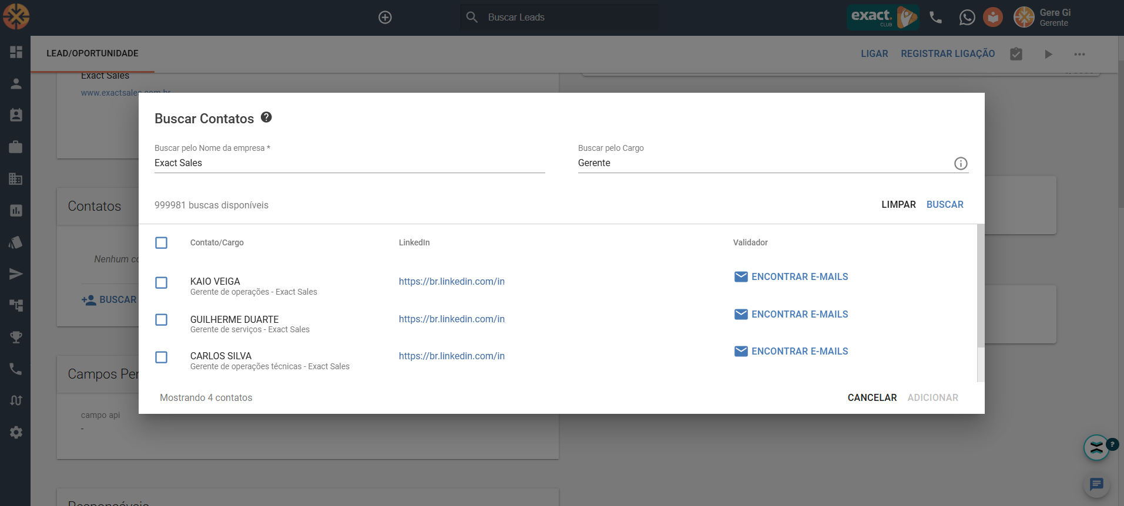1124x506 pixels.
Task: Click the LIMPAR button
Action: pos(898,204)
